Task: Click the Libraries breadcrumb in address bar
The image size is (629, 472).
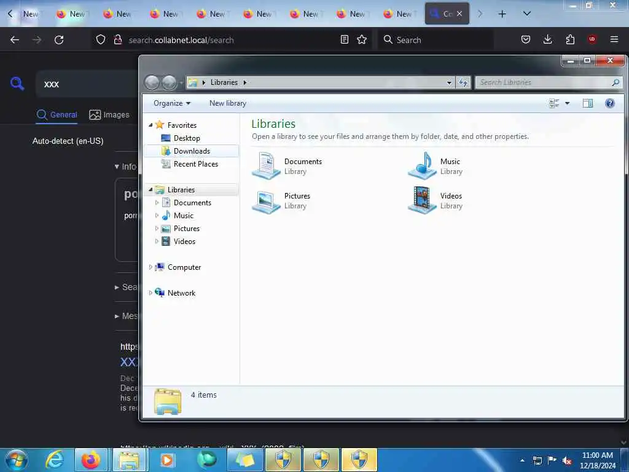Action: [224, 82]
